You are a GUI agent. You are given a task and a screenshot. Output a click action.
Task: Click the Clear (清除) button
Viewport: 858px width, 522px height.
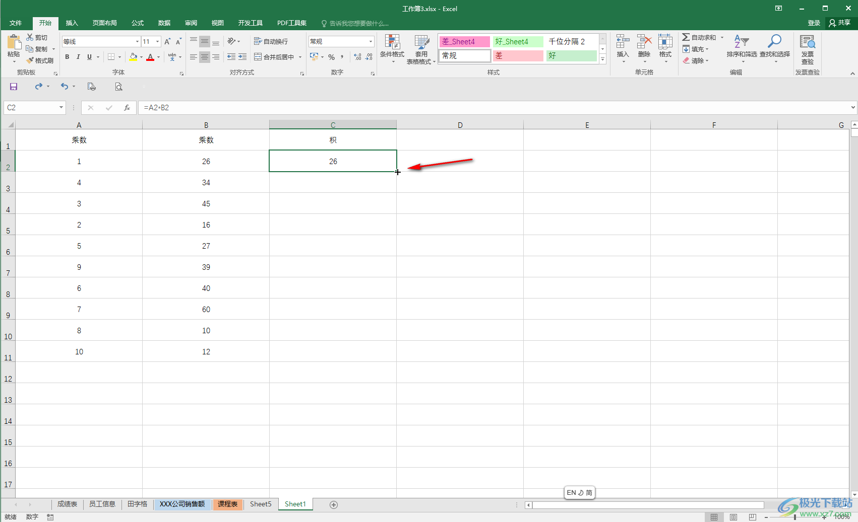click(x=696, y=61)
